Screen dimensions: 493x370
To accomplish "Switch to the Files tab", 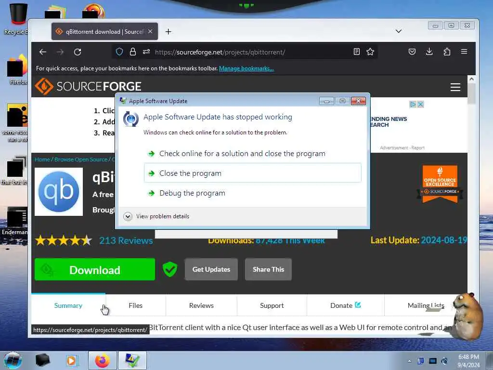I will point(135,305).
